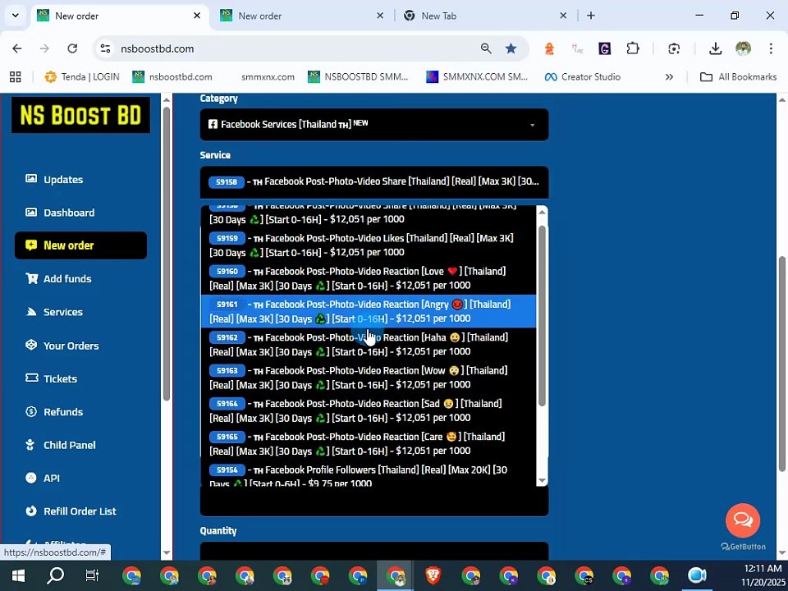Viewport: 788px width, 591px height.
Task: Click the Tickets ticket icon
Action: (x=32, y=378)
